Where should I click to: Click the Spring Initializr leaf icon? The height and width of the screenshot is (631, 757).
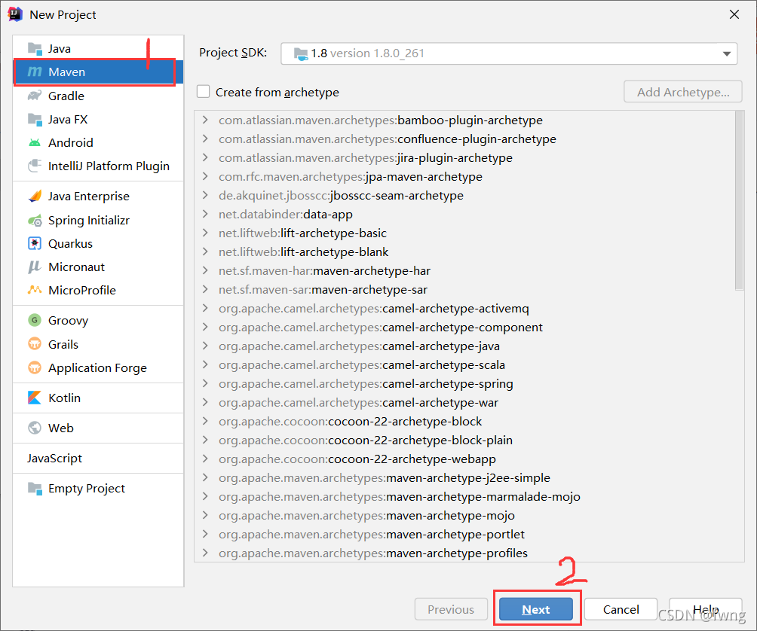[35, 221]
